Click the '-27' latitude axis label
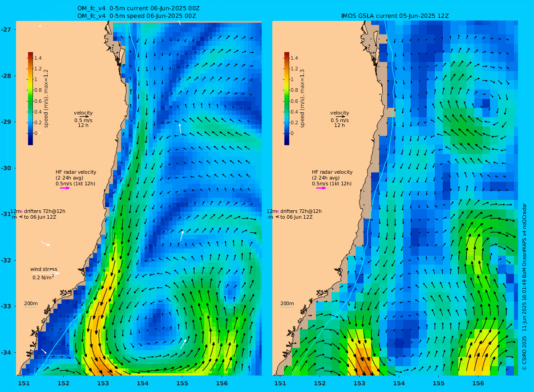534x392 pixels. pyautogui.click(x=6, y=29)
